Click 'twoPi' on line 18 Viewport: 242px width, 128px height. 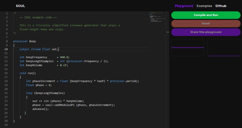point(101,81)
